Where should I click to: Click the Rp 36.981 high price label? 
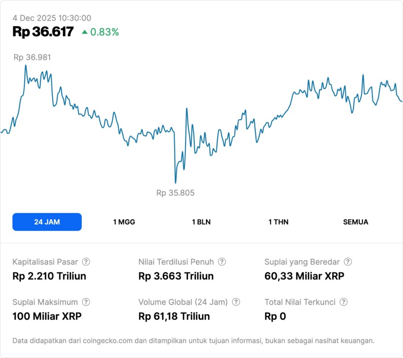pyautogui.click(x=32, y=57)
